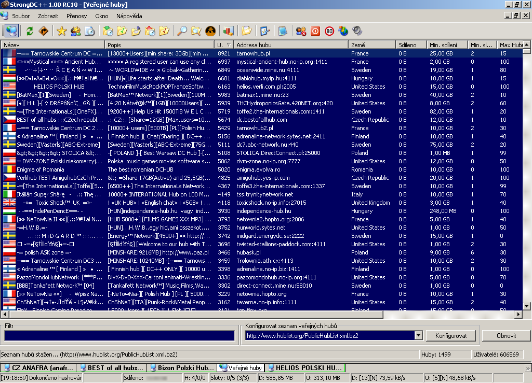Open Network Statistics bar chart icon
Image resolution: width=532 pixels, height=383 pixels.
pos(229,31)
